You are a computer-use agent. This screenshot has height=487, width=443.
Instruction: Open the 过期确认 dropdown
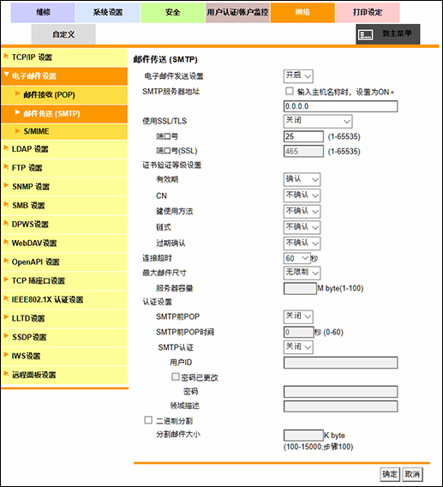click(302, 243)
